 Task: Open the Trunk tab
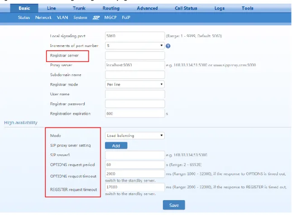tap(79, 8)
